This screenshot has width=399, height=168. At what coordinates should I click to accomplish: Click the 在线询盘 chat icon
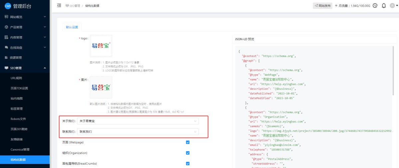(6, 48)
